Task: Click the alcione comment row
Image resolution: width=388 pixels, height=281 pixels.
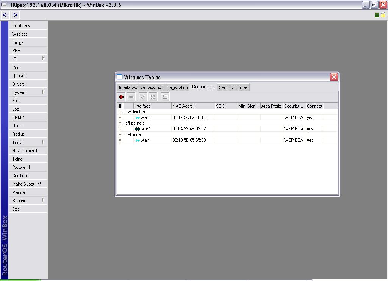Action: pos(227,134)
